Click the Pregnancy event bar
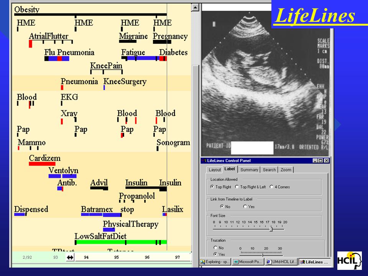368x276 pixels. (162, 42)
